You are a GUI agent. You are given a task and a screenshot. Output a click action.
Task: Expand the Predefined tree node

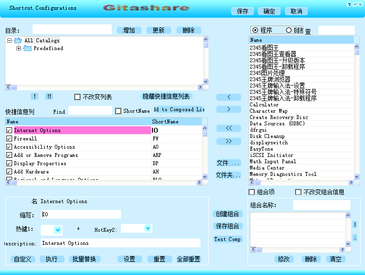18,48
